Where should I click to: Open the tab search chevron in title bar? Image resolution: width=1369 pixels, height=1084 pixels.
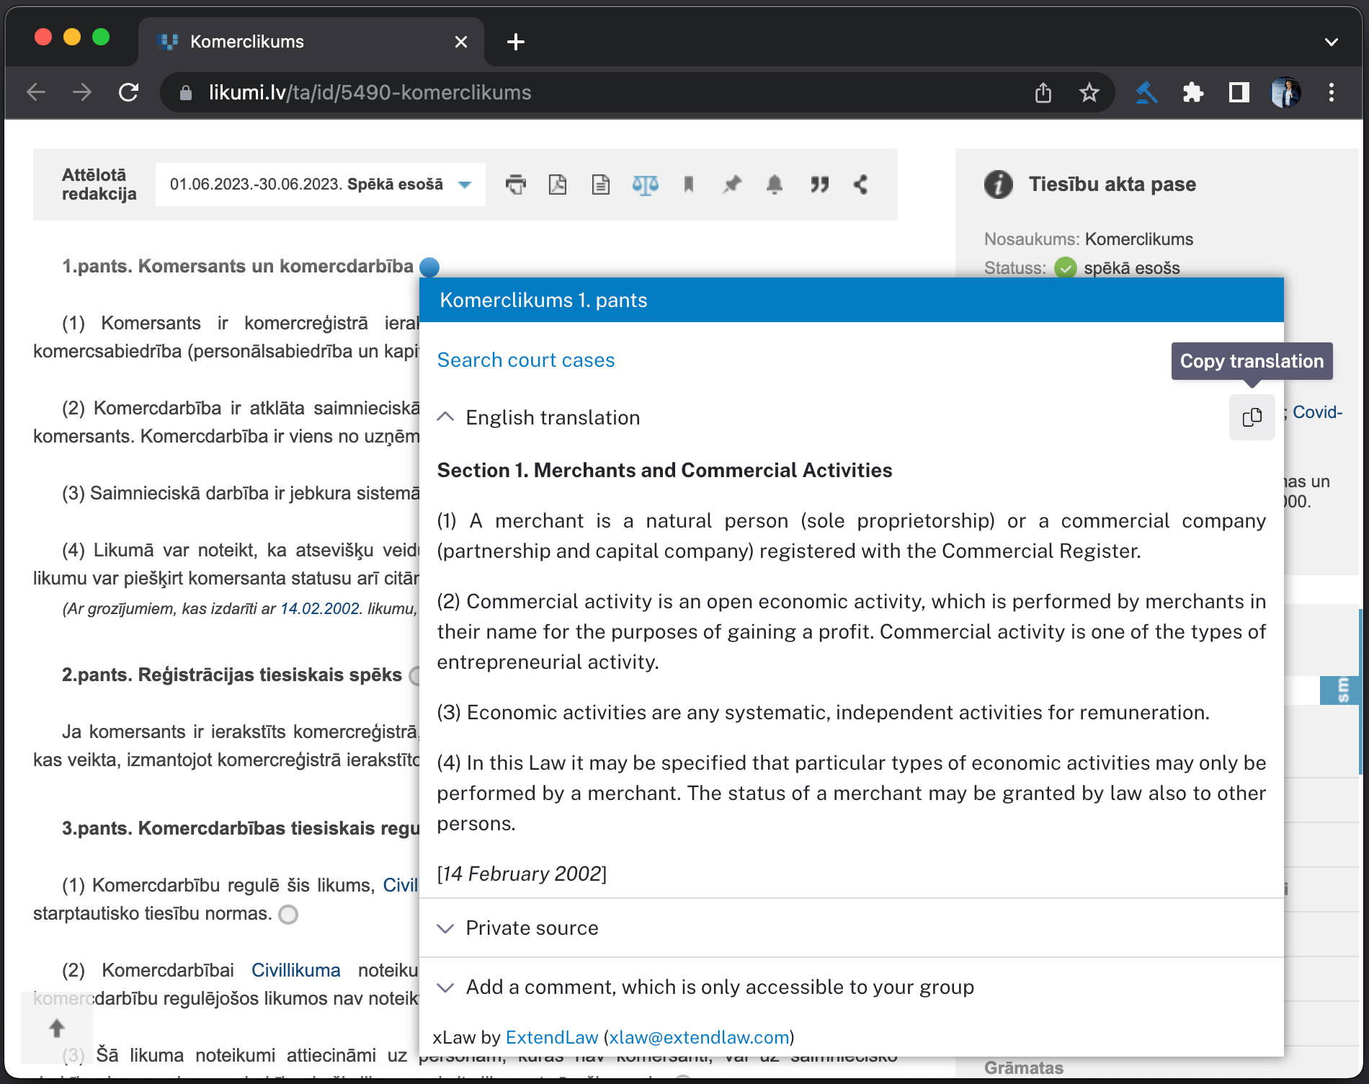(1332, 42)
